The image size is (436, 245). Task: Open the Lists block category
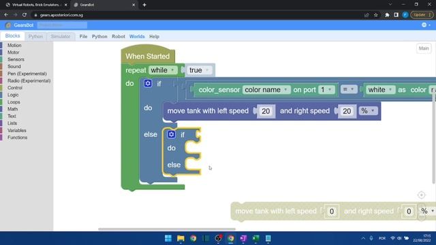(12, 123)
